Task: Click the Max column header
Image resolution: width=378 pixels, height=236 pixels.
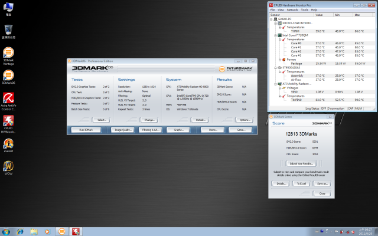Action: [363, 15]
